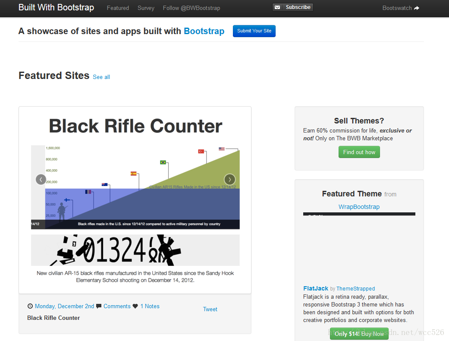Click Find out how button

[x=359, y=152]
